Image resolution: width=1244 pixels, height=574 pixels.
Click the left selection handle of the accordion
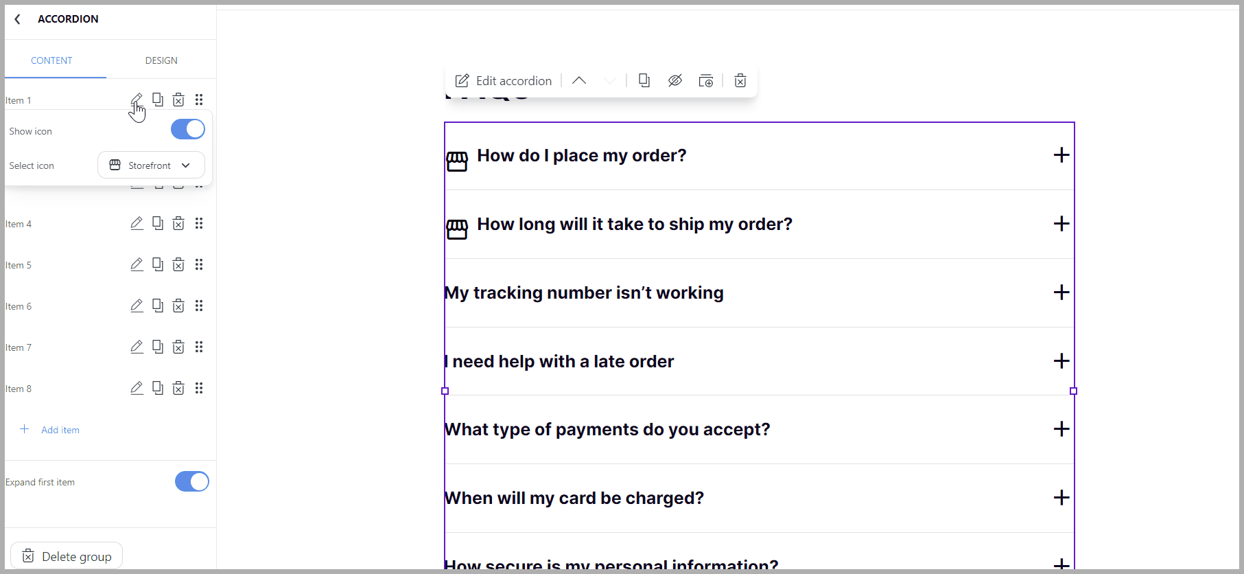tap(445, 391)
